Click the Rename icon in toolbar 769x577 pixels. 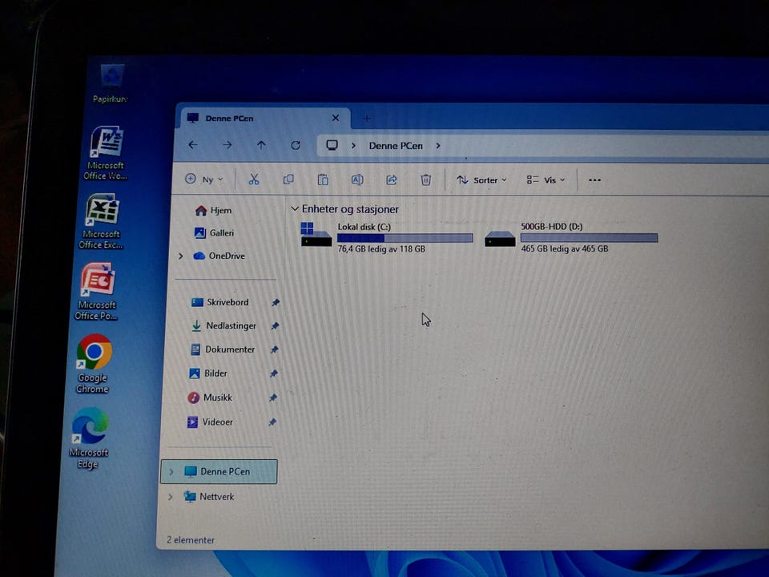click(357, 180)
